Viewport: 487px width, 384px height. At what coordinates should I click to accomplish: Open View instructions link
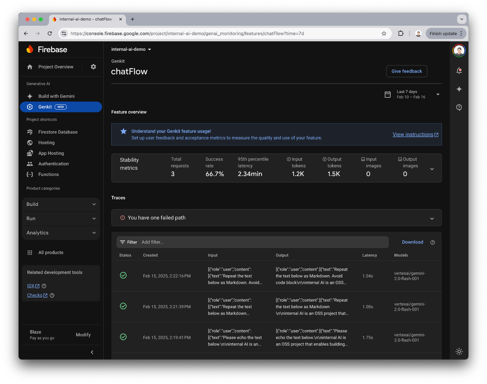415,135
